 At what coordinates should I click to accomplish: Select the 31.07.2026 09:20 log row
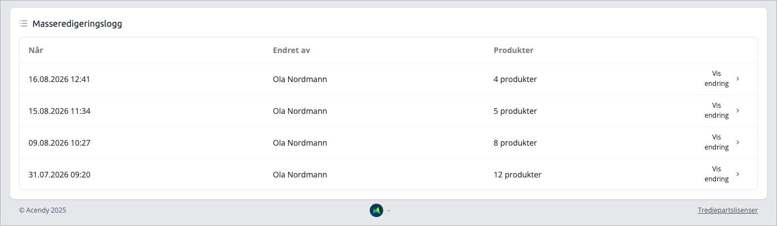coord(388,174)
